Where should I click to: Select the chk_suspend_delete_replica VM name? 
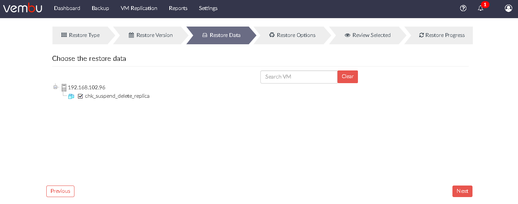[x=117, y=96]
